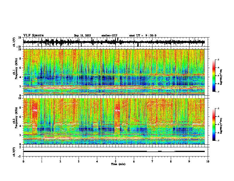Screen dimensions: 234x181
Task: Click time axis tick label '5'
Action: tap(116, 161)
